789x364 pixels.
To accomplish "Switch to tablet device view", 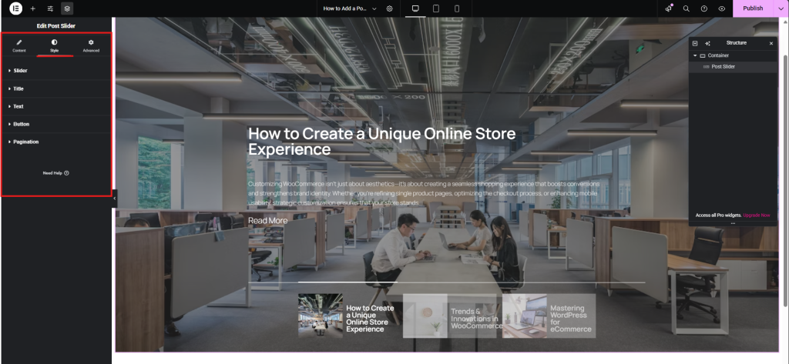I will (436, 8).
